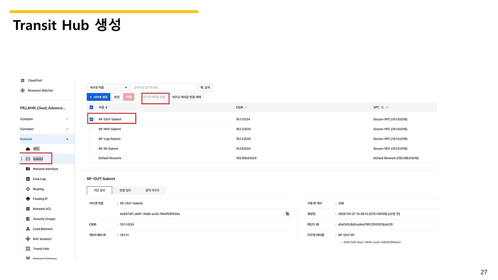Open Floating IP icon
This screenshot has width=498, height=280.
(28, 199)
